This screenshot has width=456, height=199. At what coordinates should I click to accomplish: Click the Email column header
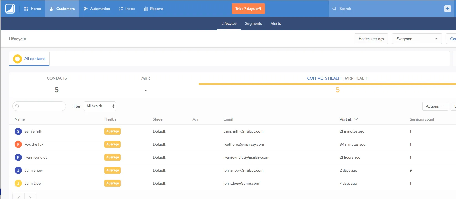click(x=228, y=119)
